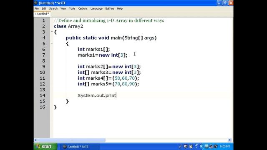Image resolution: width=267 pixels, height=150 pixels.
Task: Expand hidden tray icons with the chevron arrow
Action: (x=202, y=146)
